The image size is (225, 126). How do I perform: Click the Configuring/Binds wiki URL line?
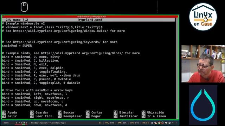click(71, 53)
